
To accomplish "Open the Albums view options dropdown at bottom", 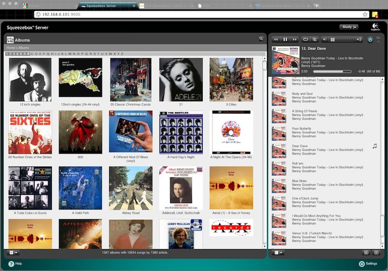I will [x=13, y=253].
